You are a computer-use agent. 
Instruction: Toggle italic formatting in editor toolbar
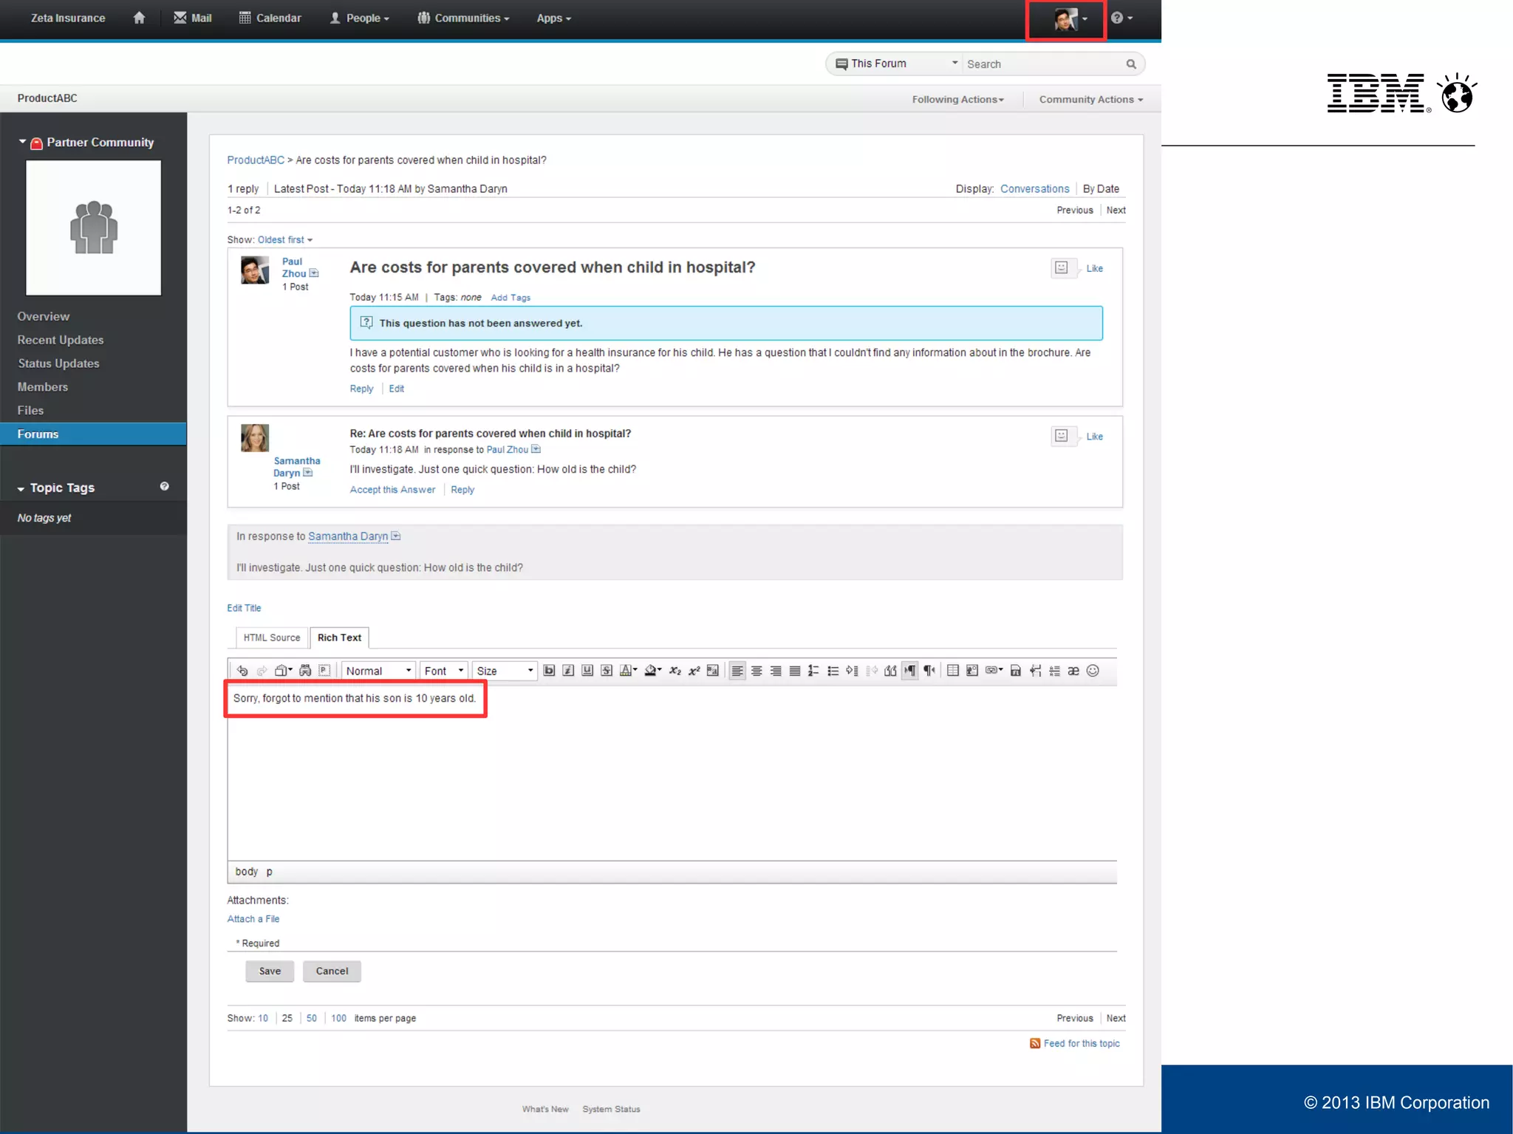point(568,671)
